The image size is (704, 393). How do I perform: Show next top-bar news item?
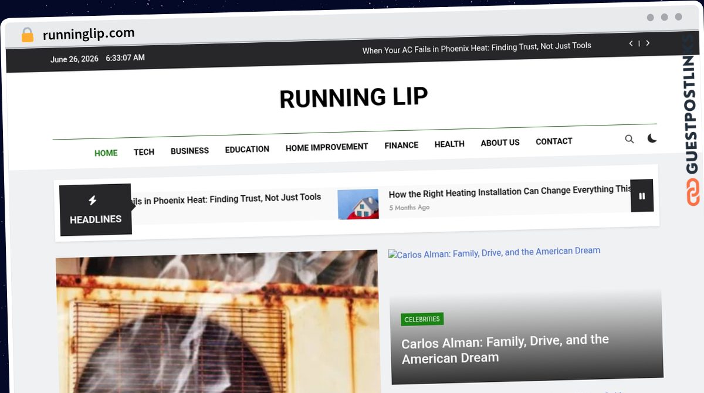[x=648, y=43]
